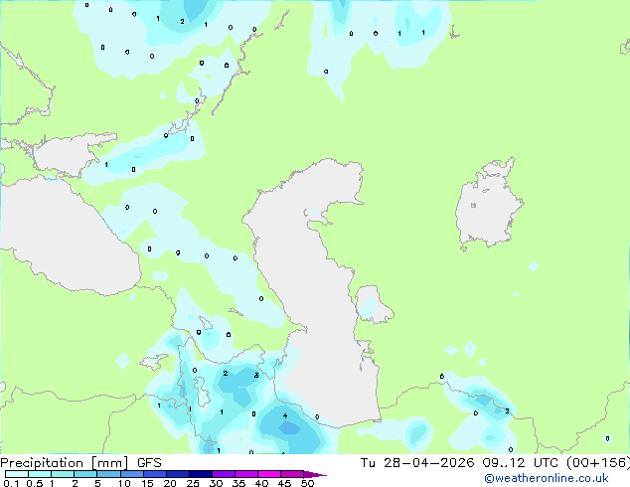This screenshot has height=487, width=630.
Task: Click the legend label '30'
Action: tap(216, 483)
